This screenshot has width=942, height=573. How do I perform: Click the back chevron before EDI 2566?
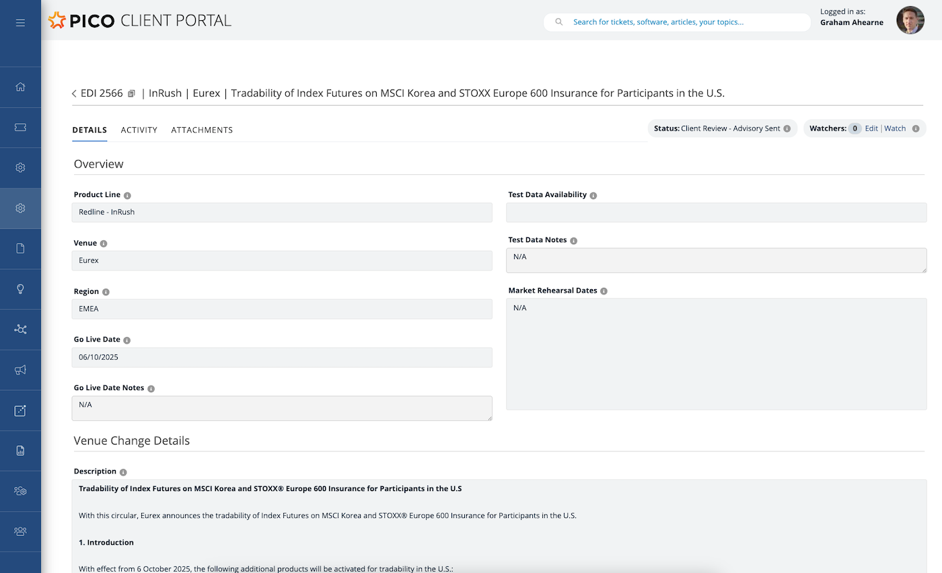[73, 93]
